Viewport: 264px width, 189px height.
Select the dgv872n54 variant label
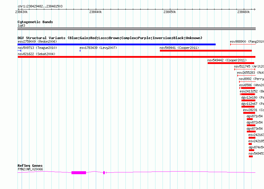pos(255,122)
